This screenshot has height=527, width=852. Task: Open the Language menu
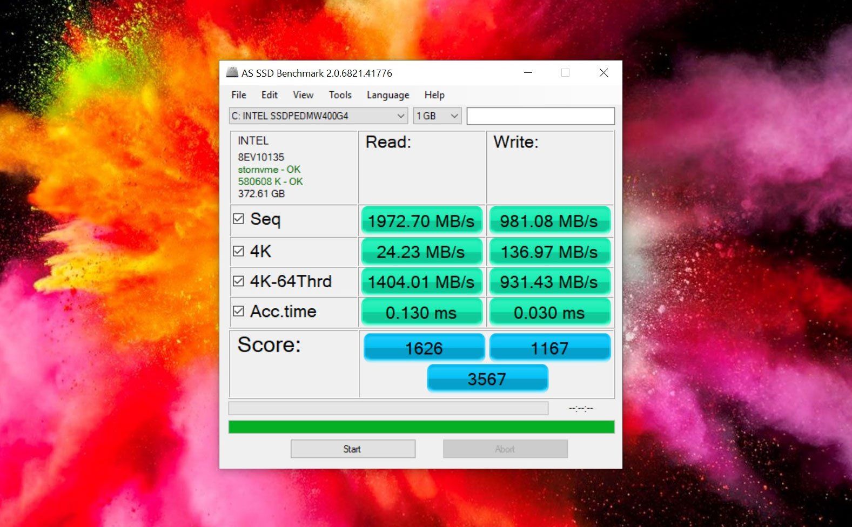pyautogui.click(x=388, y=95)
